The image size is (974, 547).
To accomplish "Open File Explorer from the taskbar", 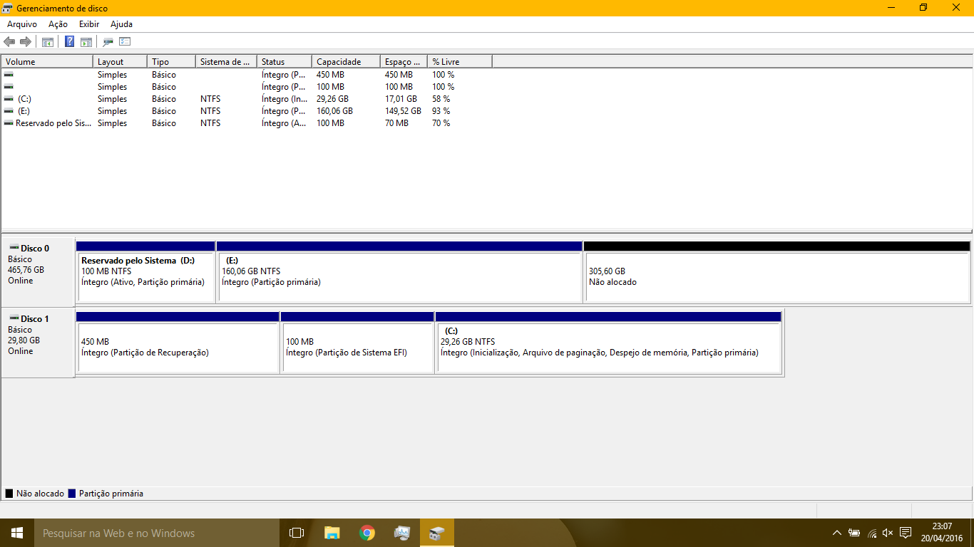I will [x=332, y=533].
